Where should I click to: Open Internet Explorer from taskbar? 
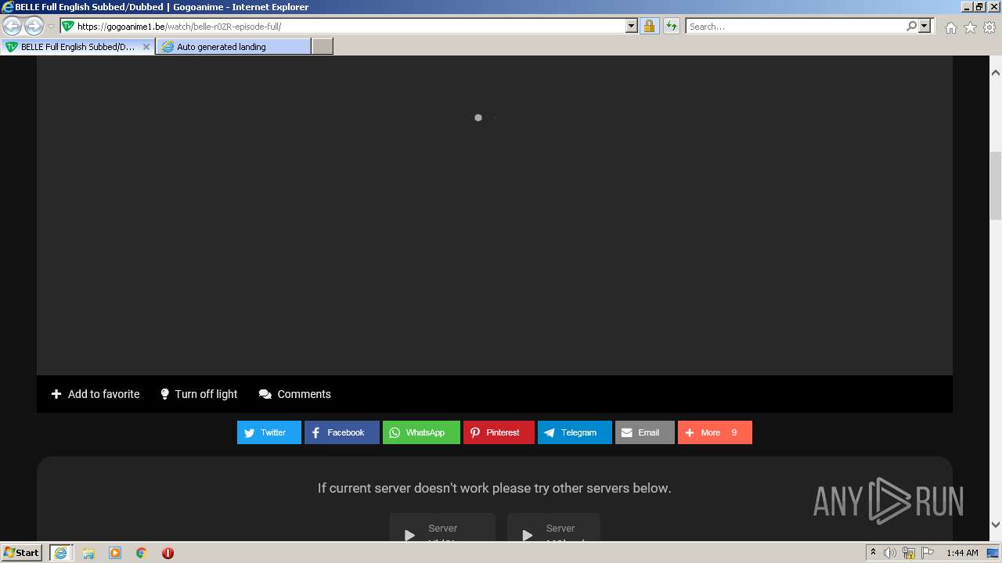pyautogui.click(x=60, y=553)
